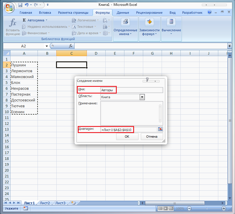This screenshot has height=214, width=235.
Task: Switch to Page Layout view in the status bar
Action: click(166, 209)
